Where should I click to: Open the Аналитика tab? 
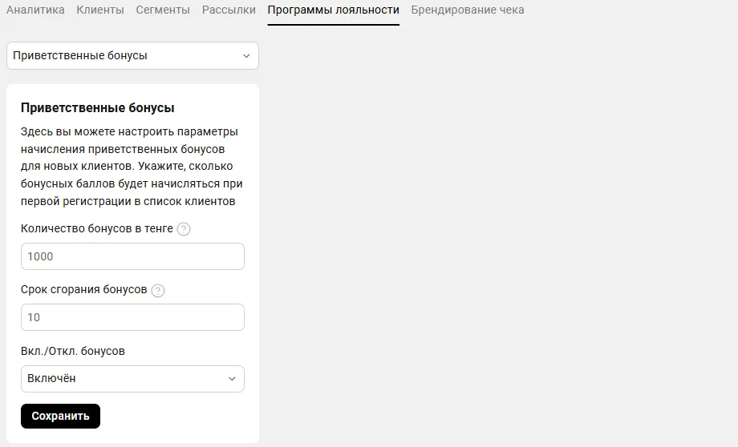click(x=35, y=10)
